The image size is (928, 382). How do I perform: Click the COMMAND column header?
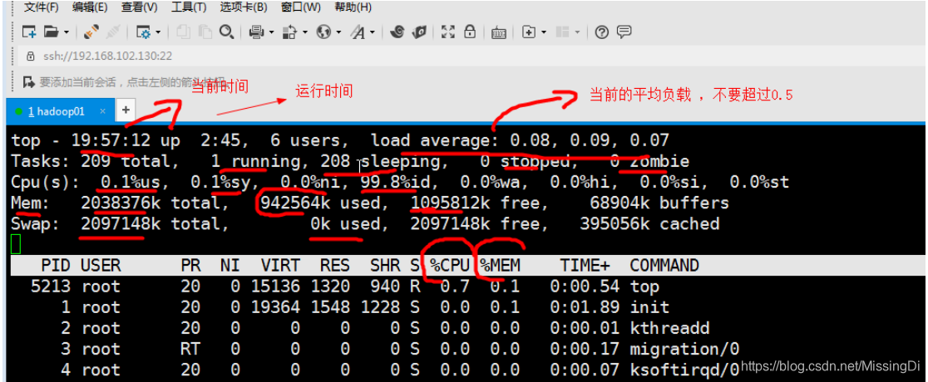pyautogui.click(x=664, y=265)
